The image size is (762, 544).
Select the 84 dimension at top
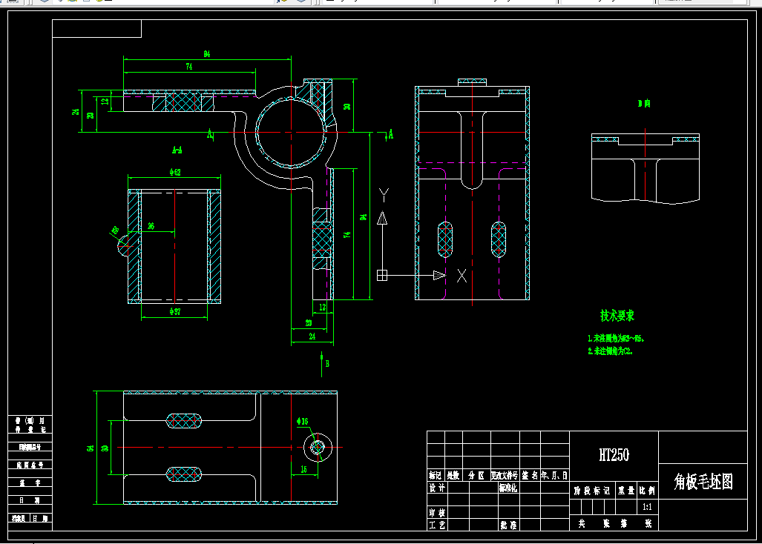point(207,54)
